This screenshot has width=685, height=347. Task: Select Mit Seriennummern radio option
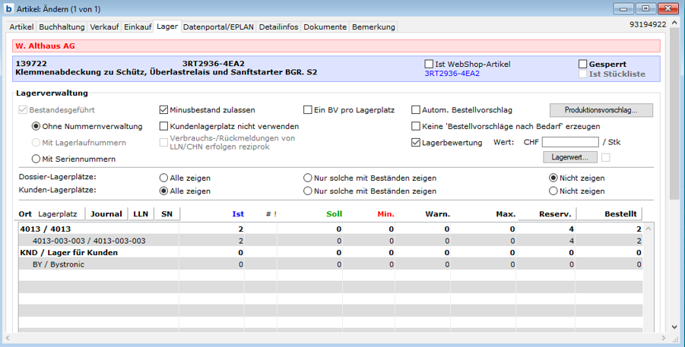[36, 159]
